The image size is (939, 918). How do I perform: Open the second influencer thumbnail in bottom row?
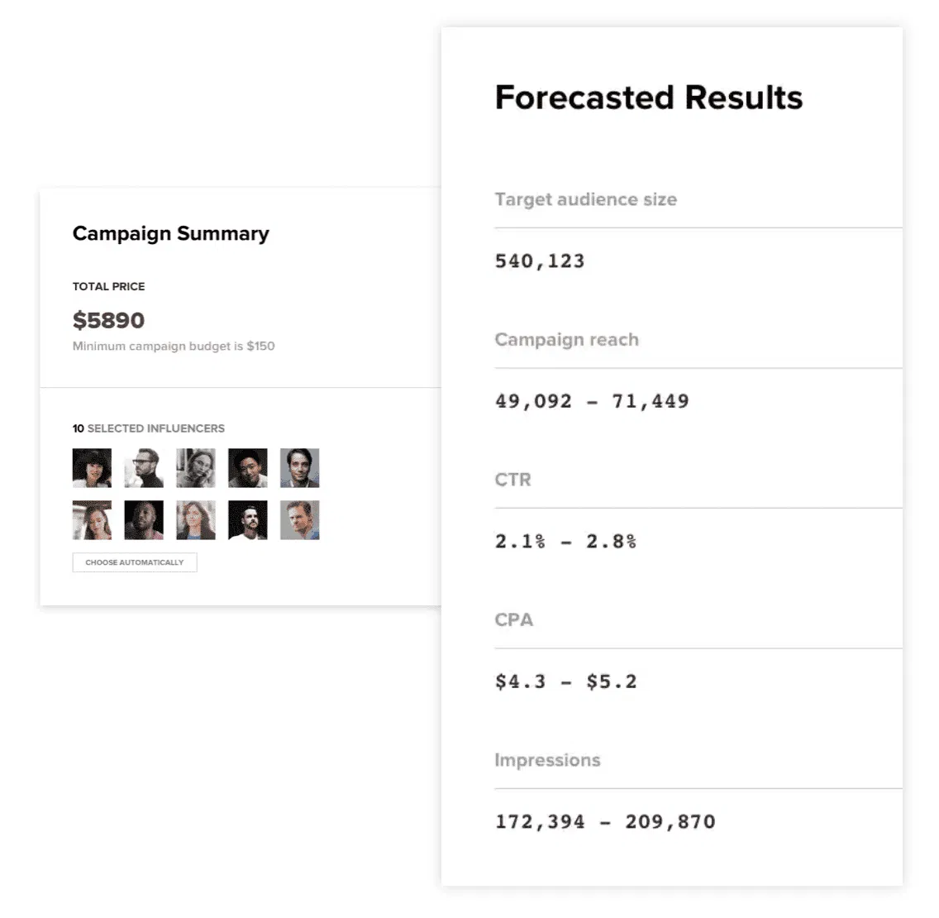[144, 520]
